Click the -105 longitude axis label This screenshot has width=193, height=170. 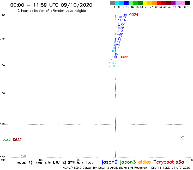(x=3, y=160)
